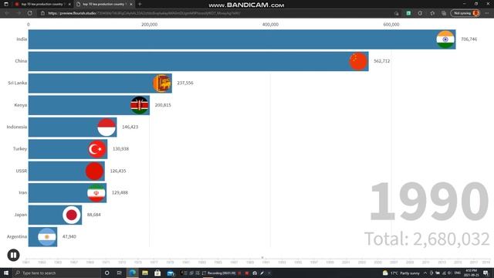This screenshot has height=278, width=494.
Task: Click the USSR flag icon
Action: coord(94,171)
